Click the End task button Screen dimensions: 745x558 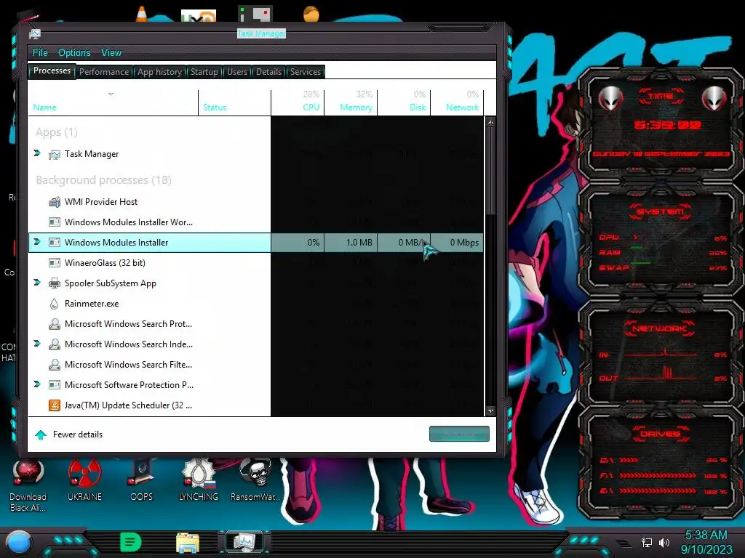(x=459, y=434)
